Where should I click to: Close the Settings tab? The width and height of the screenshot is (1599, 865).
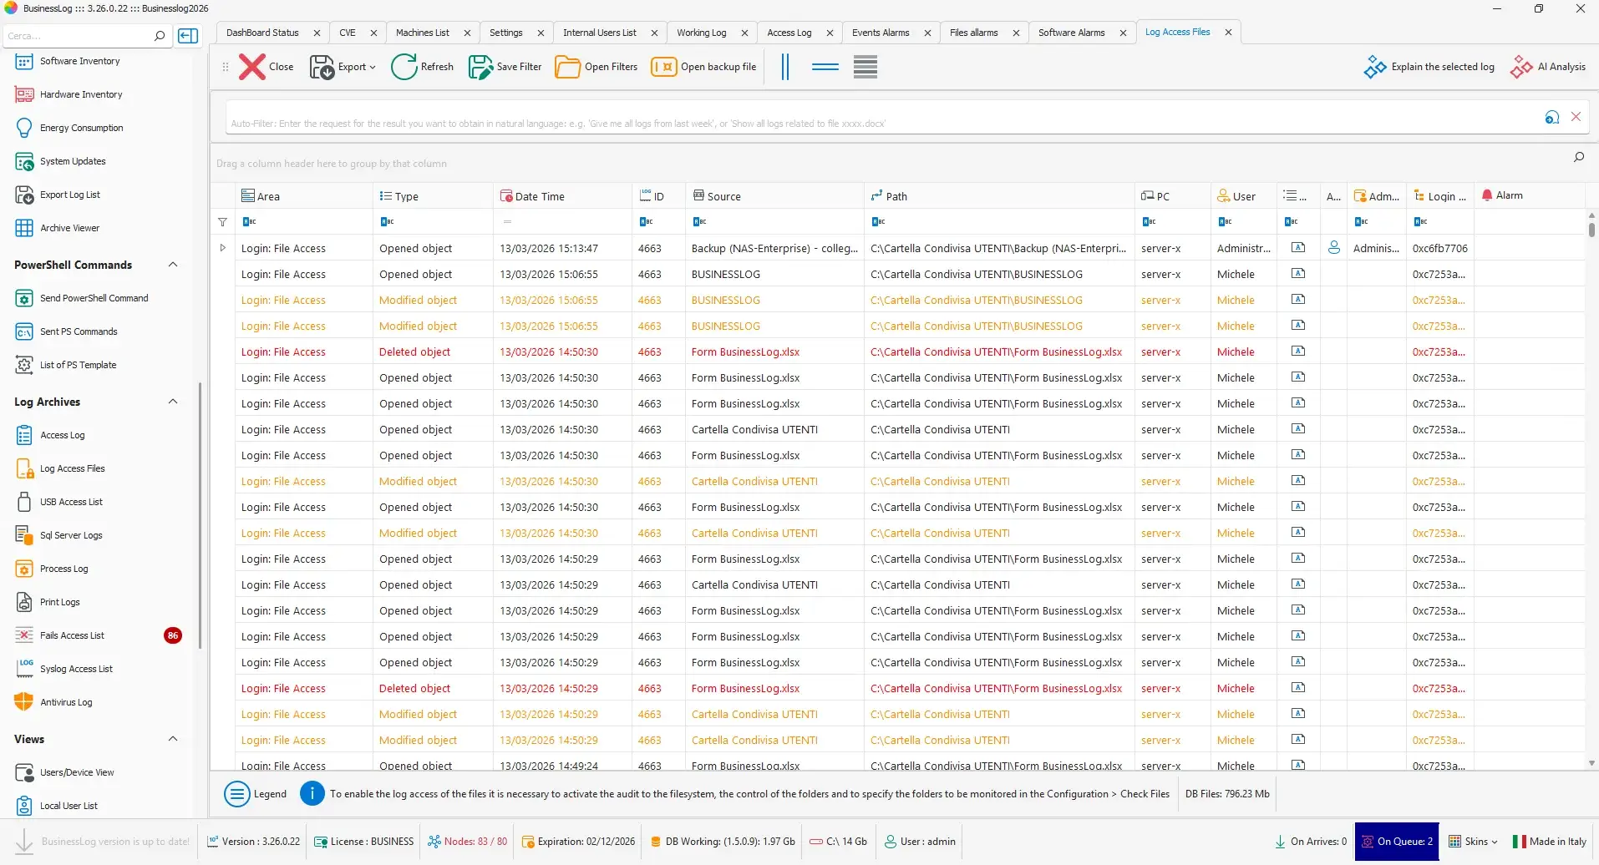coord(541,33)
